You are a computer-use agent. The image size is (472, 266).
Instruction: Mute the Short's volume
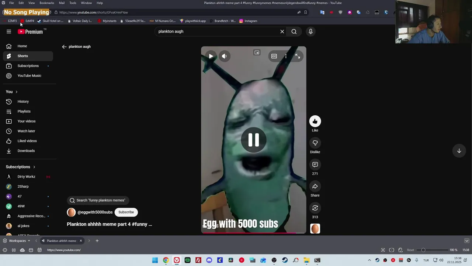click(224, 56)
